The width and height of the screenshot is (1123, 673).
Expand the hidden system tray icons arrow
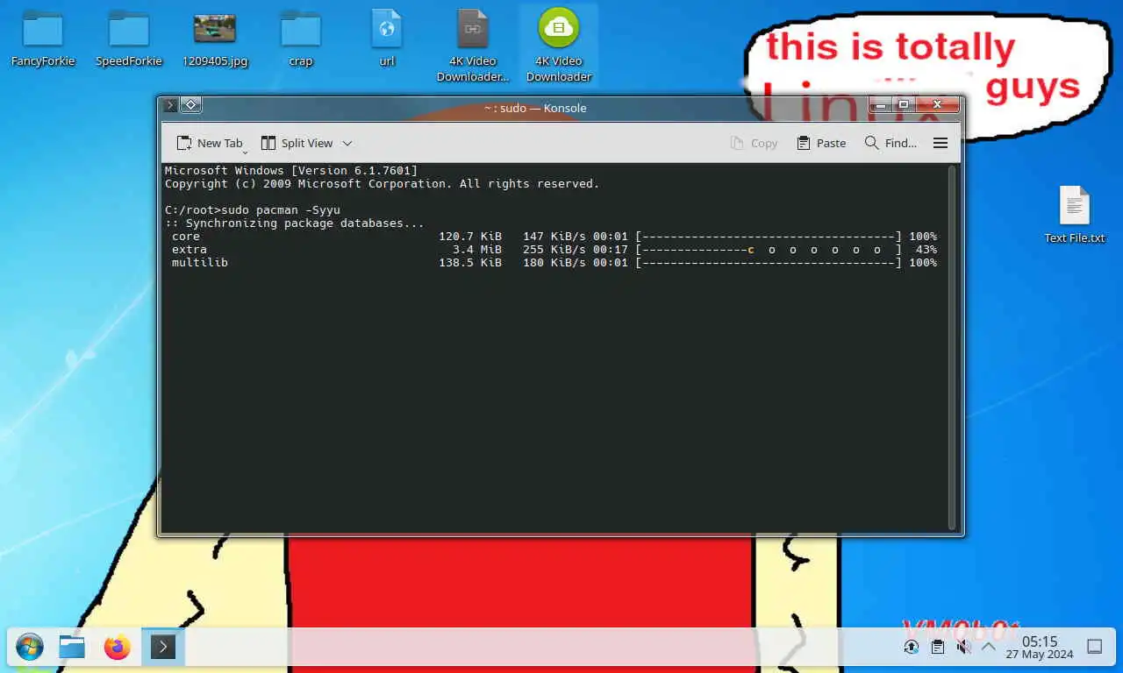coord(988,647)
